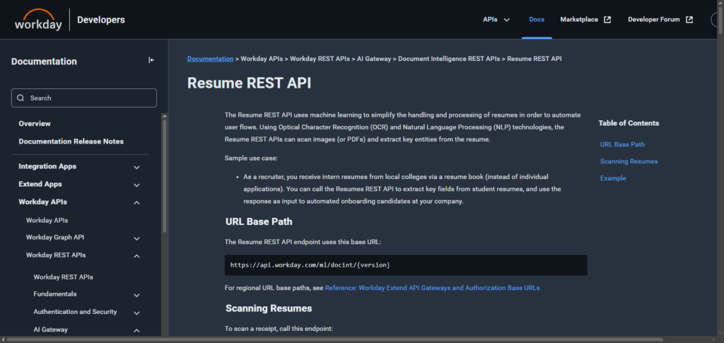Jump to URL Base Path section
The width and height of the screenshot is (724, 343).
622,144
